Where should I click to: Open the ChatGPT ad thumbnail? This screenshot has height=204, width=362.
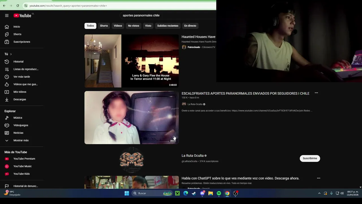(132, 182)
